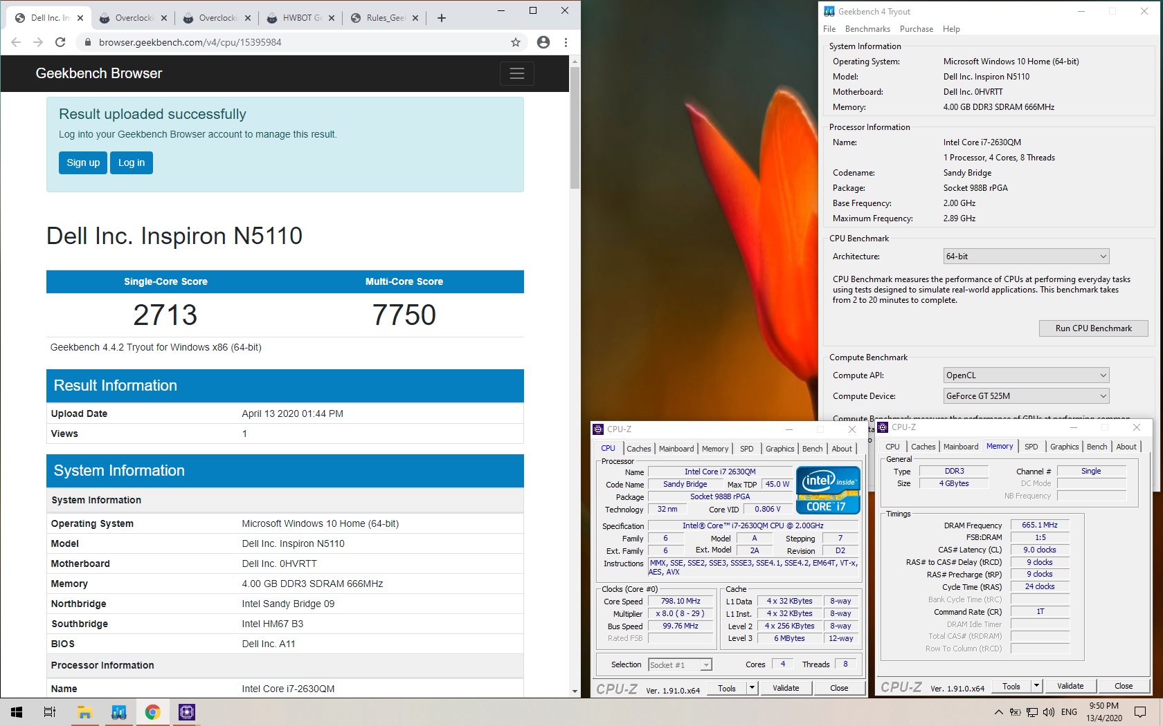Click the Single-Core Score value 2713
This screenshot has height=726, width=1163.
pyautogui.click(x=165, y=315)
